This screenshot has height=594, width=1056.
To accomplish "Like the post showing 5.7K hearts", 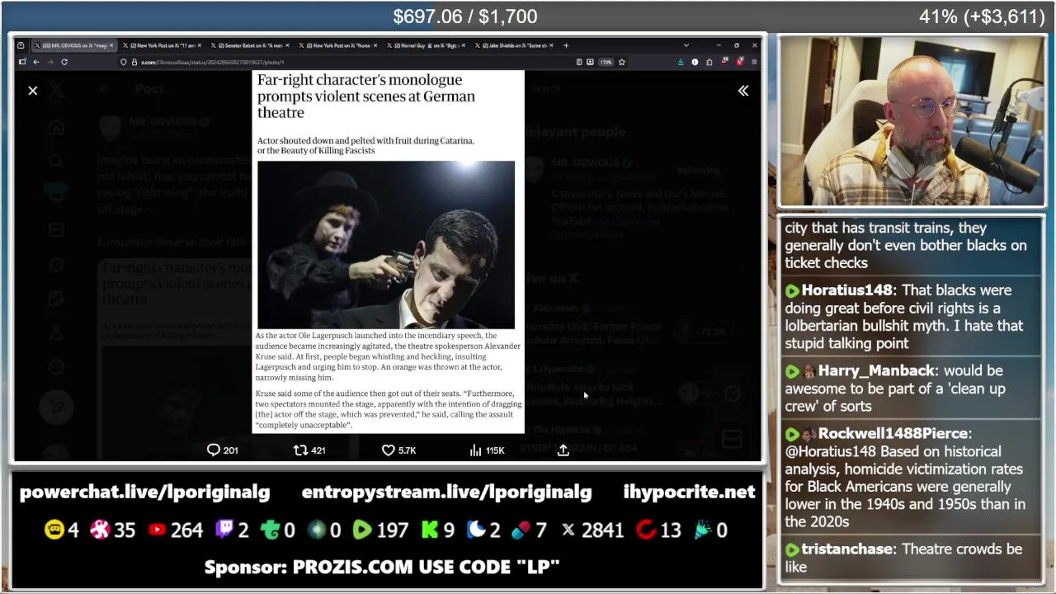I will point(388,450).
